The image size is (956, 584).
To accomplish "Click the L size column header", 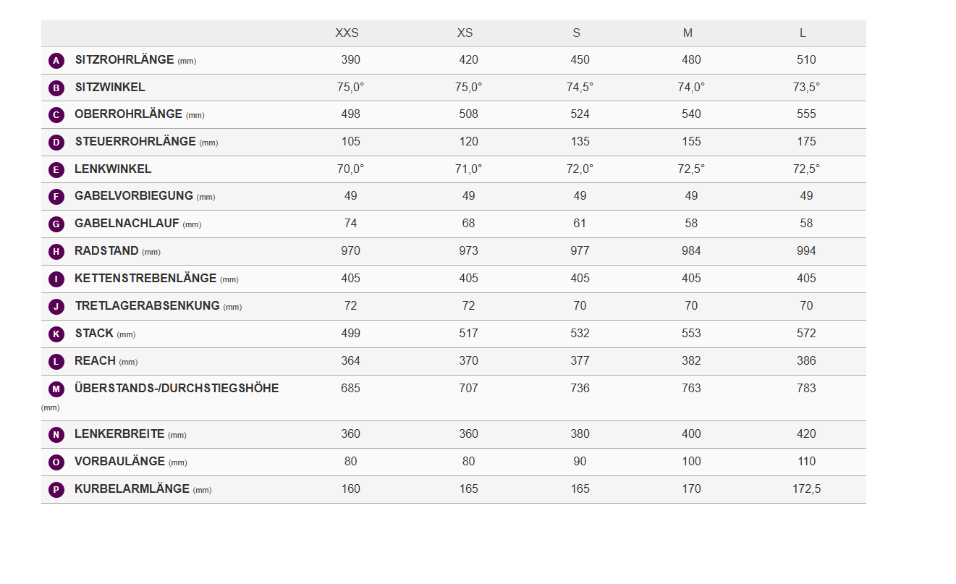I will coord(803,33).
